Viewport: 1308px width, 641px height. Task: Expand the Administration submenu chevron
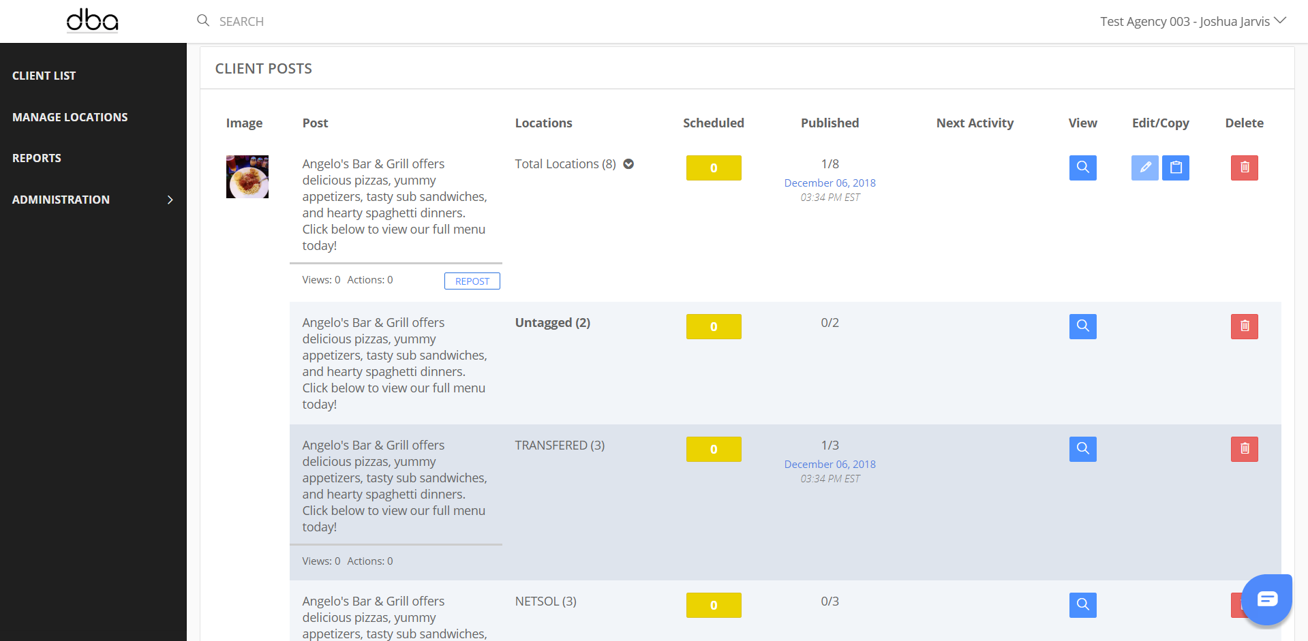(170, 200)
